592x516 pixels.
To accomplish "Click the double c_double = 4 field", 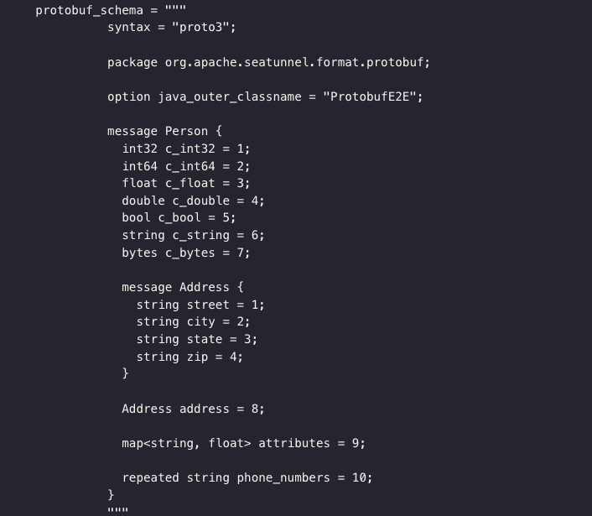I will pos(193,201).
